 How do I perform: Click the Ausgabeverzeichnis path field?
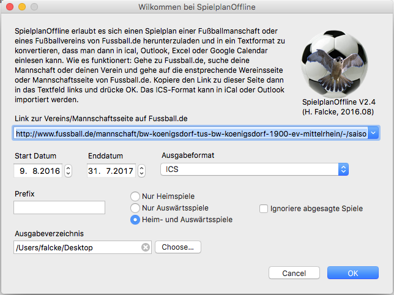tap(76, 247)
